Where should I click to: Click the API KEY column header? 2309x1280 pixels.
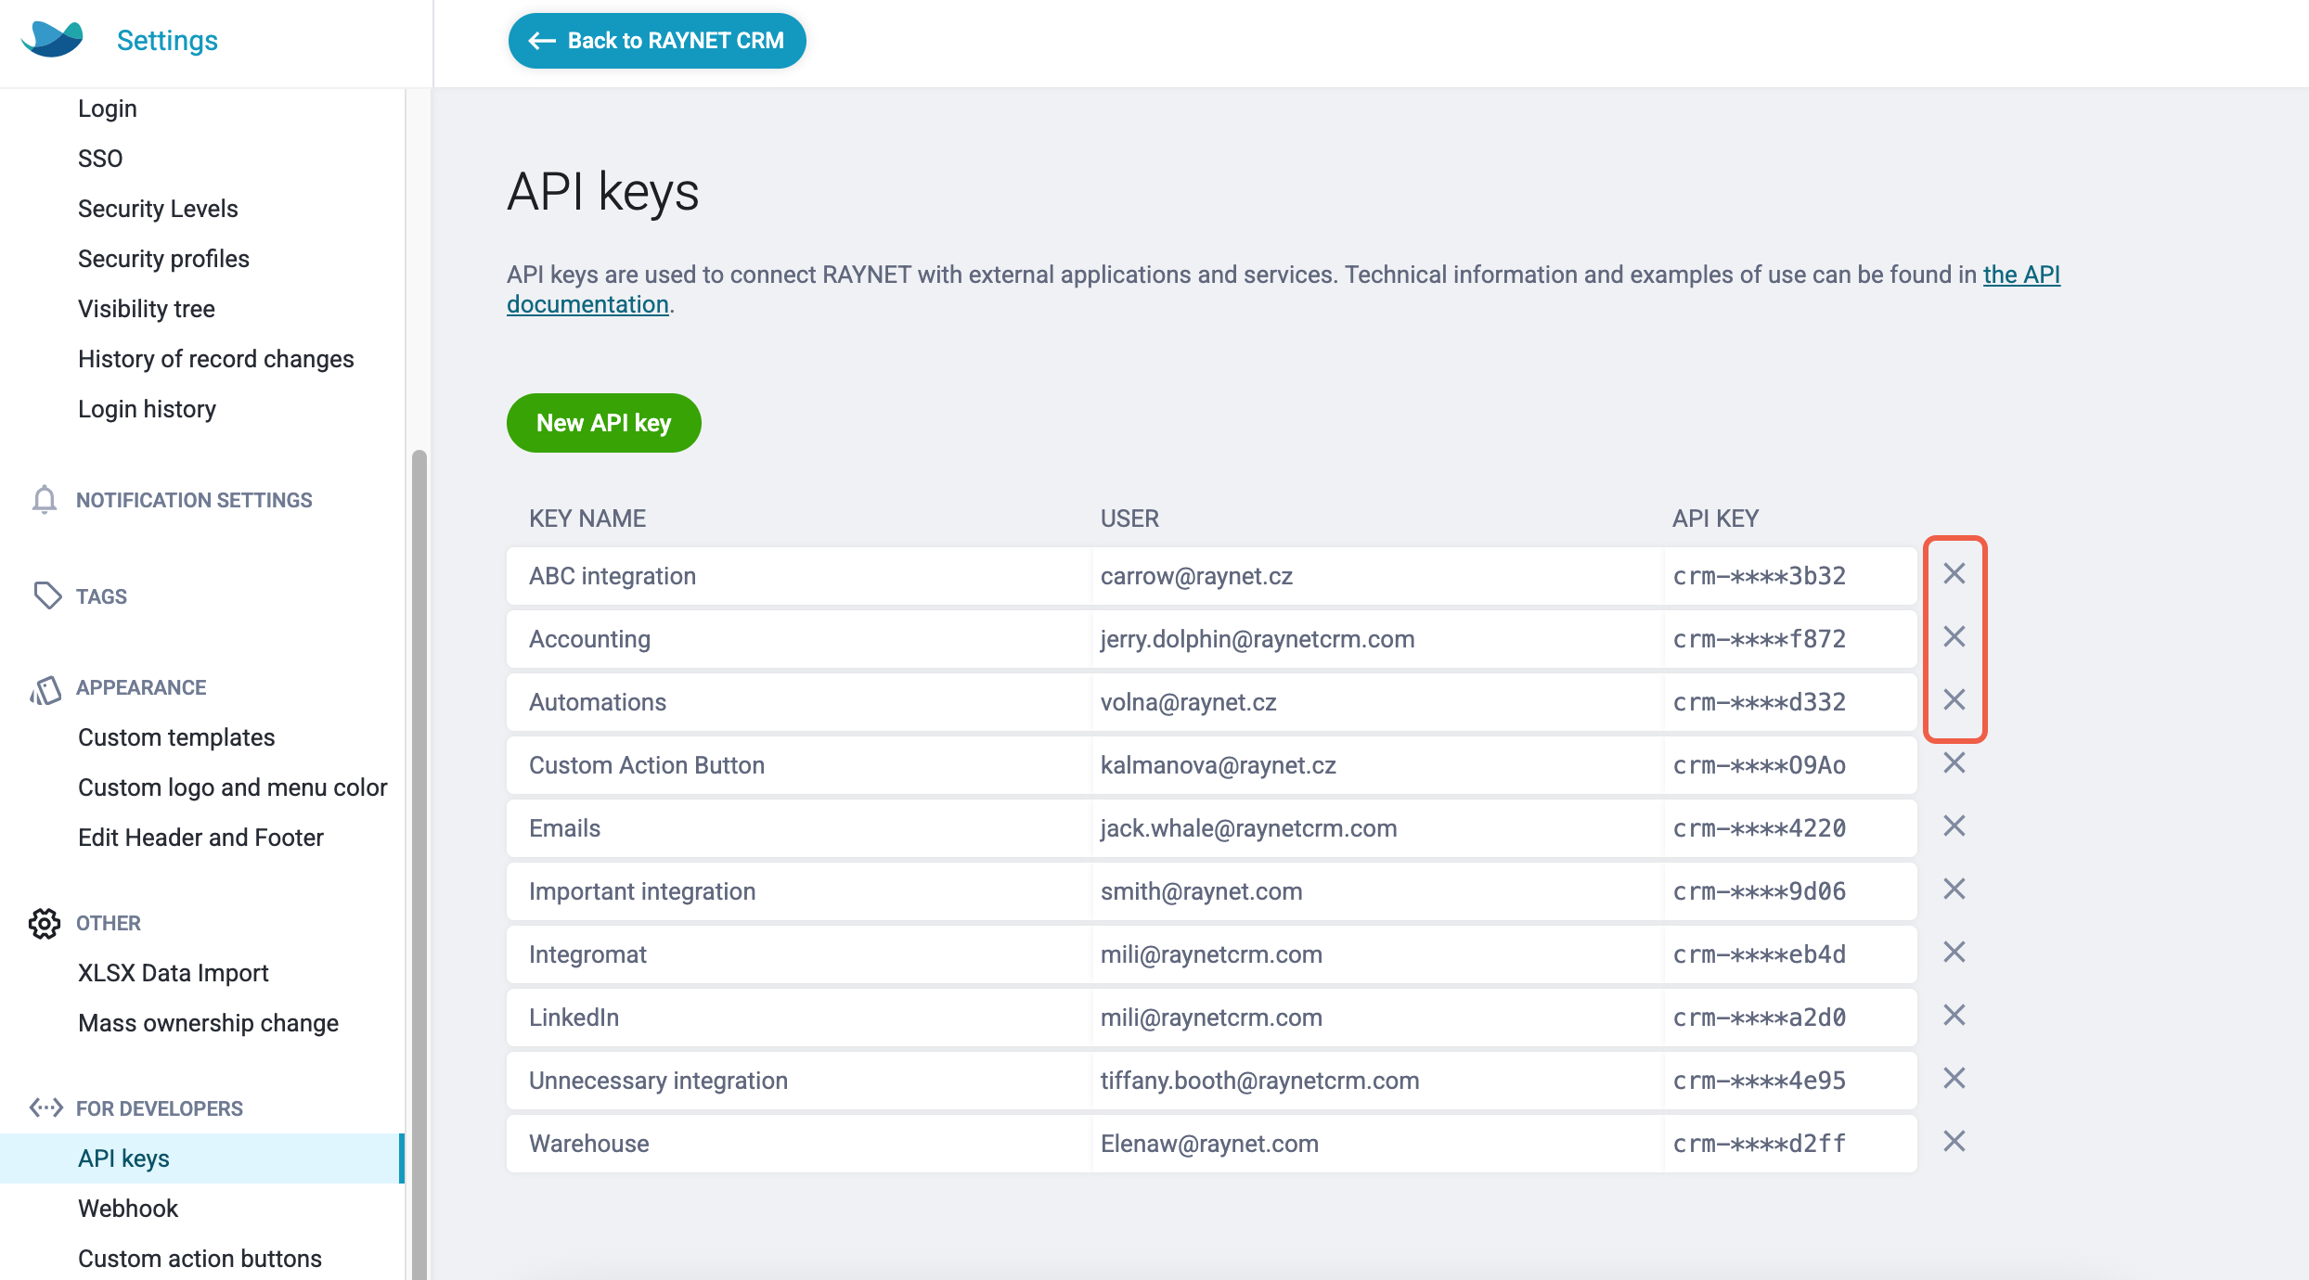[1715, 518]
